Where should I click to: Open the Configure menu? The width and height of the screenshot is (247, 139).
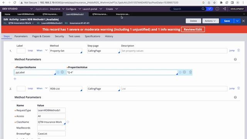(x=73, y=9)
